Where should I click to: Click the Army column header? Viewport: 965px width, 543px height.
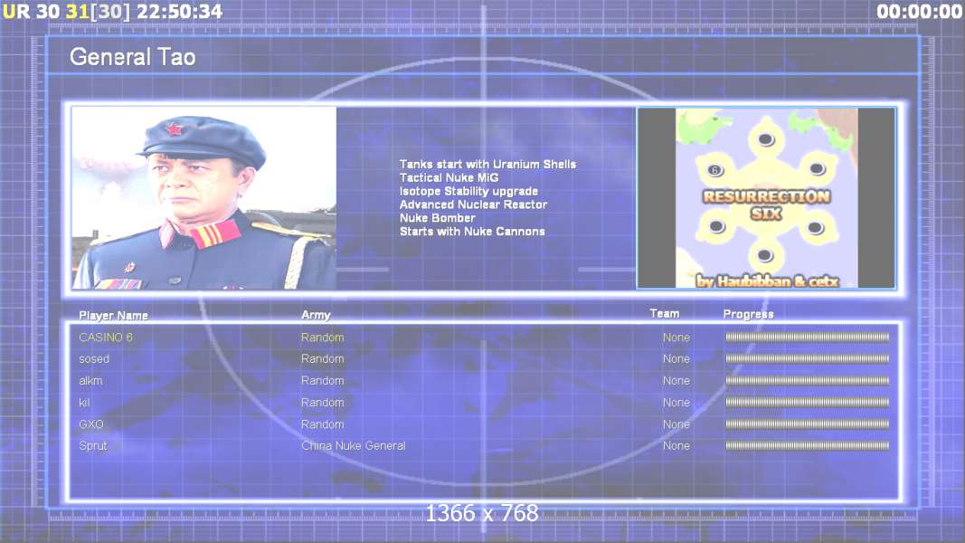coord(316,315)
